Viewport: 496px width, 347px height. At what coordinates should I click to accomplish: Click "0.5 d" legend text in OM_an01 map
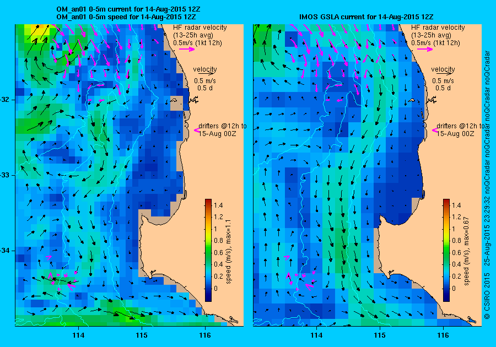click(x=205, y=88)
